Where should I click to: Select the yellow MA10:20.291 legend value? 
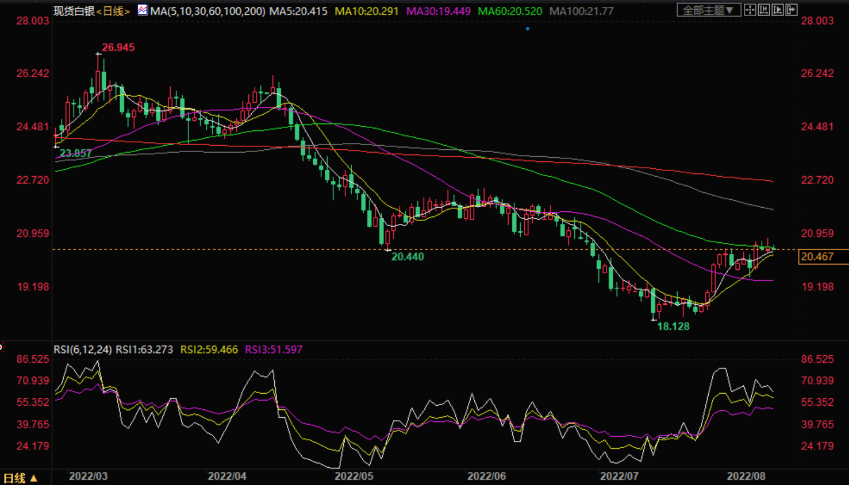pyautogui.click(x=366, y=11)
